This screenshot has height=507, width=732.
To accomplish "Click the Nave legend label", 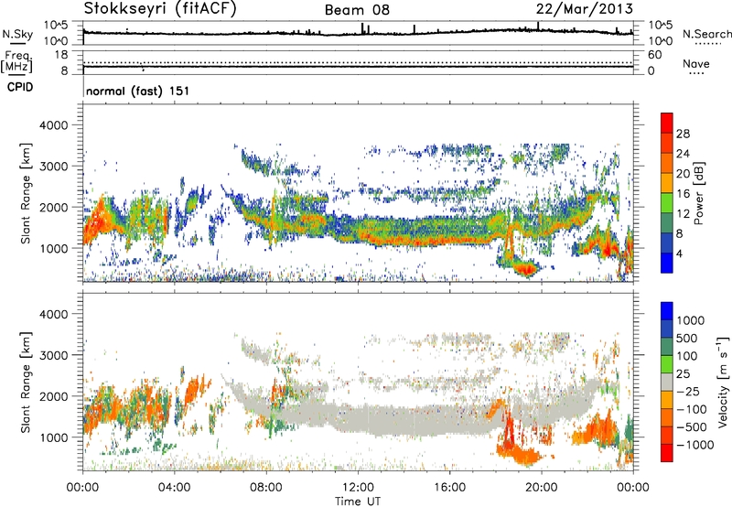I will 696,63.
